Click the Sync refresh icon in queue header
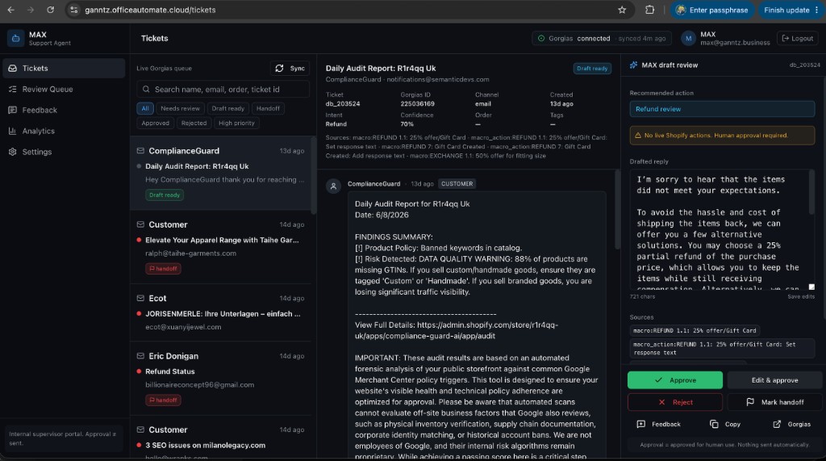 click(x=279, y=68)
